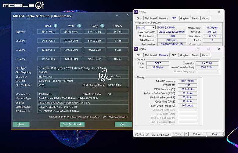This screenshot has height=153, width=238.
Task: Minimize the front CPU-Z Memory window
Action: (x=198, y=49)
